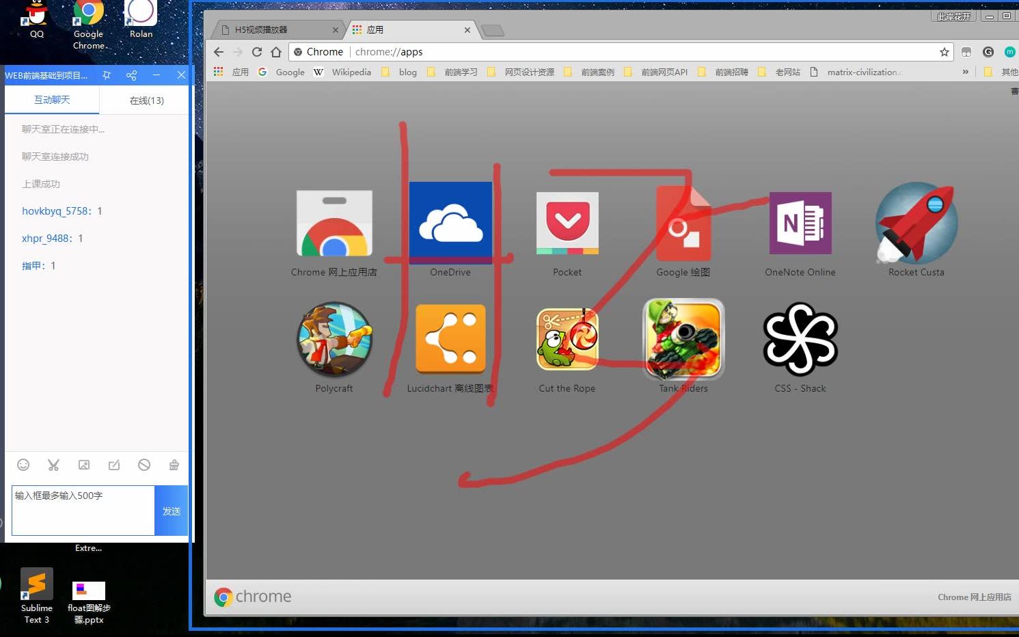Open the matrix-civilization bookmark
1019x637 pixels.
pos(856,72)
